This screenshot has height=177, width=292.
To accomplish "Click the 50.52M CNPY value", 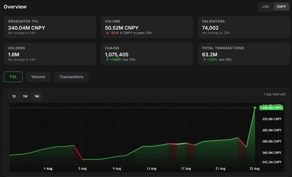I will [122, 28].
